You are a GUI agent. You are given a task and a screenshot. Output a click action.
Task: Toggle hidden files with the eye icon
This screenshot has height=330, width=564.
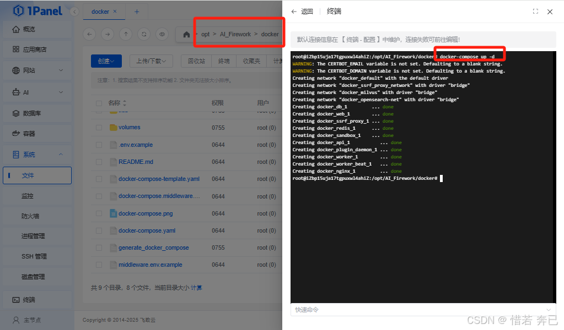(x=162, y=34)
